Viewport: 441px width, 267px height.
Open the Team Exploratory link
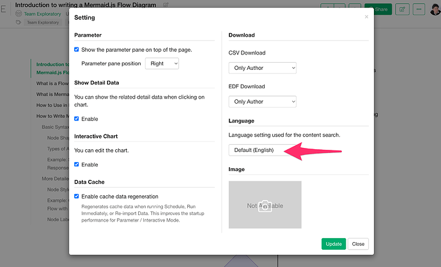point(42,14)
